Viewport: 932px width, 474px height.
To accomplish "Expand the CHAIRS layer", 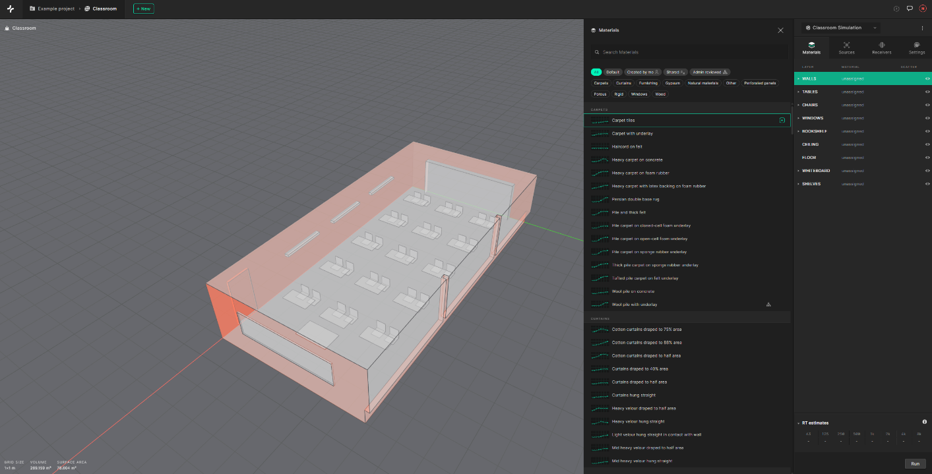I will (x=798, y=105).
